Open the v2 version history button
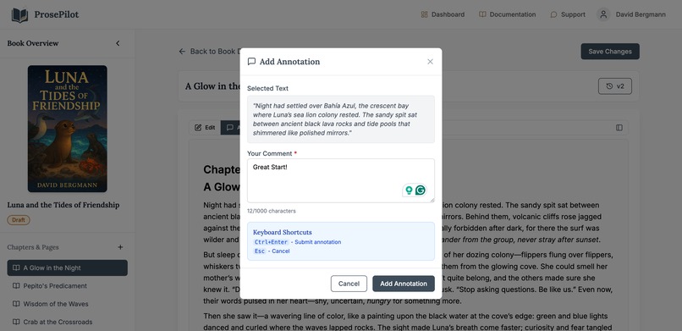The width and height of the screenshot is (682, 331). 615,86
